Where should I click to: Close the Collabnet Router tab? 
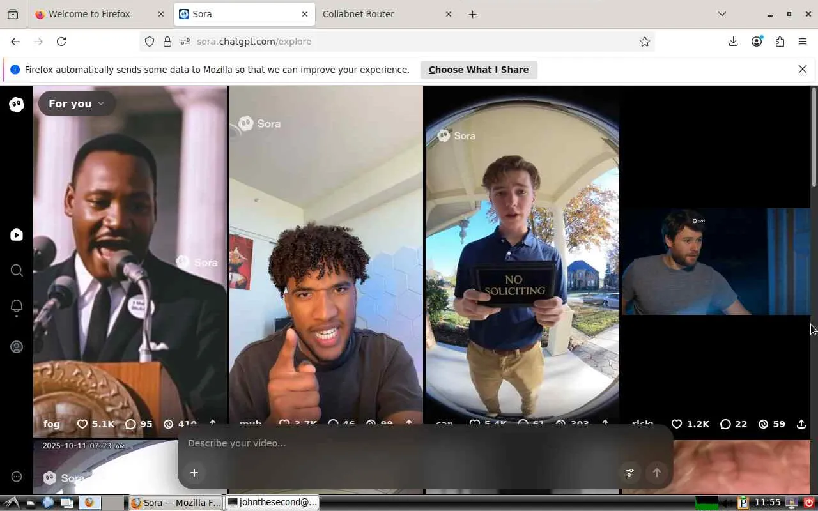point(449,14)
